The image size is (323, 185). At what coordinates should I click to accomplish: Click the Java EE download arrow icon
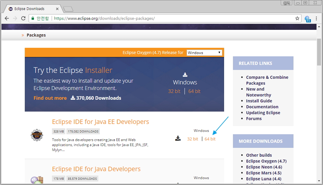(178, 138)
